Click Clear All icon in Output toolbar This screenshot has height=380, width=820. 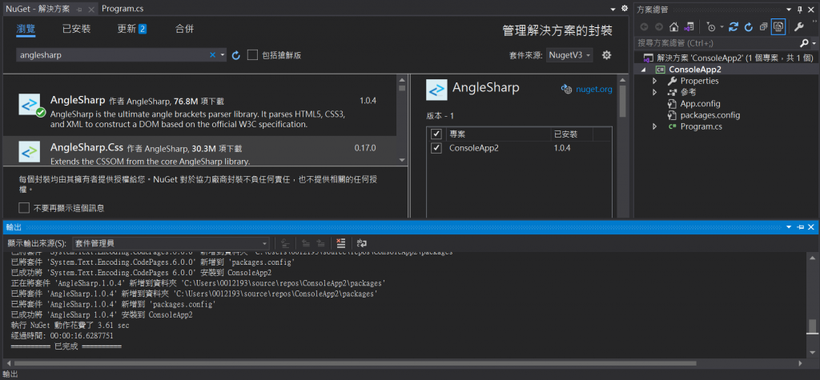341,243
